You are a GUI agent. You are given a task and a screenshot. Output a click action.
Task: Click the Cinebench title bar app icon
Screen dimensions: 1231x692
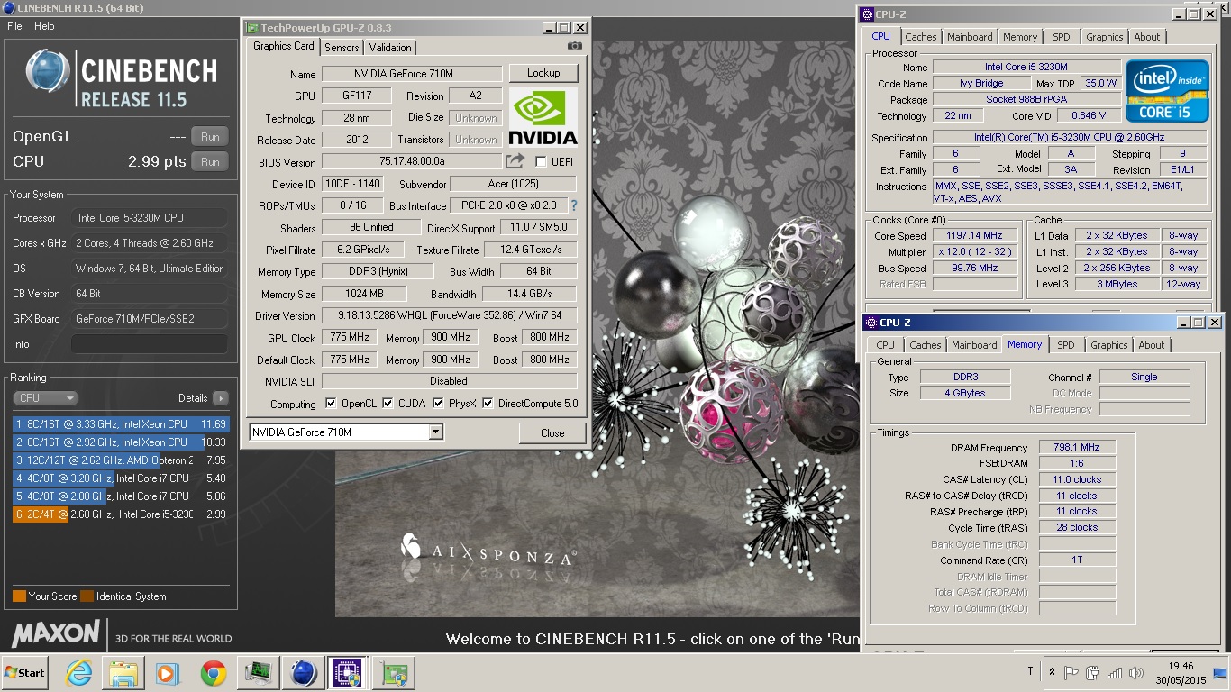(x=8, y=8)
